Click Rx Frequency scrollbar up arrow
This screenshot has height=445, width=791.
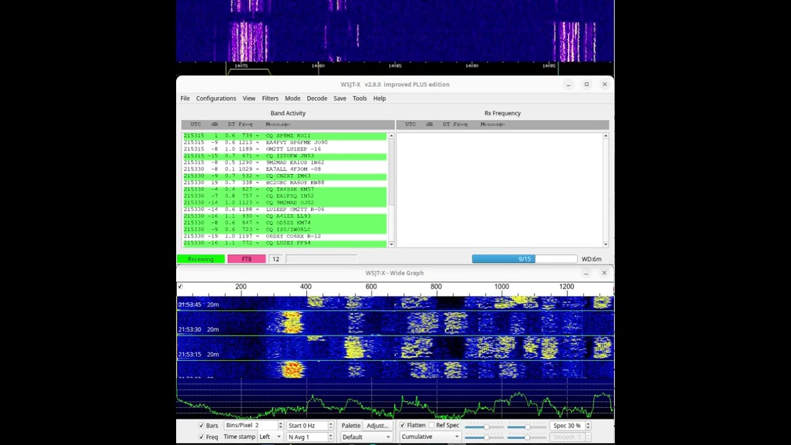(606, 136)
